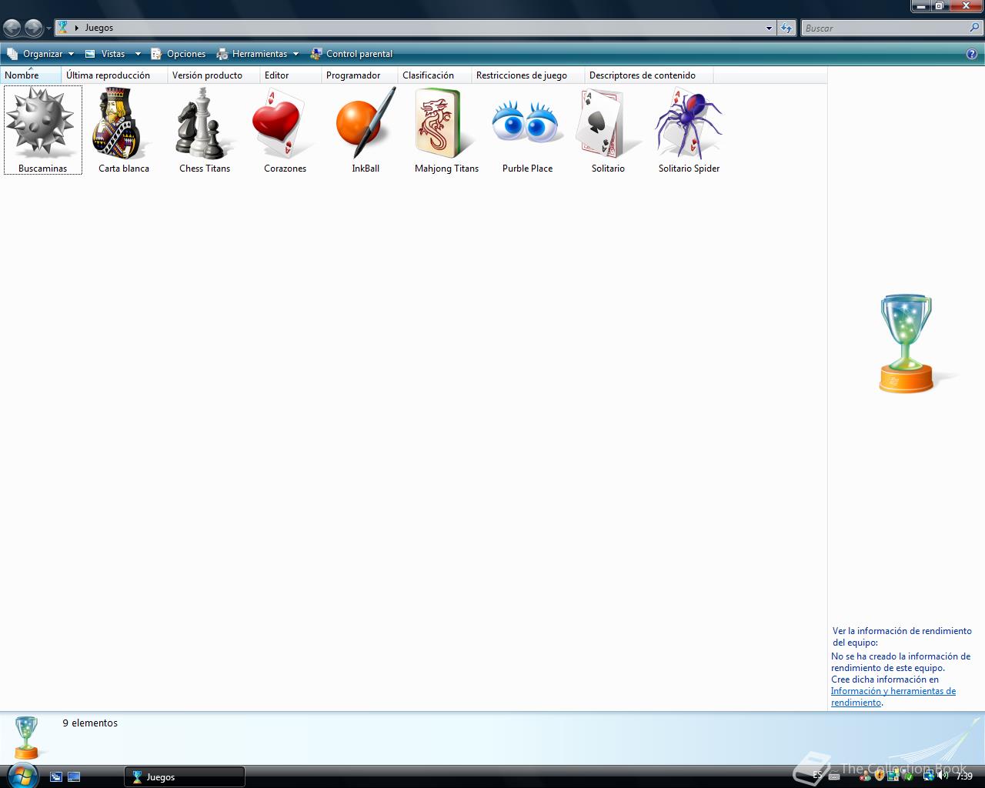Click the Refresh button beside address bar

point(786,28)
